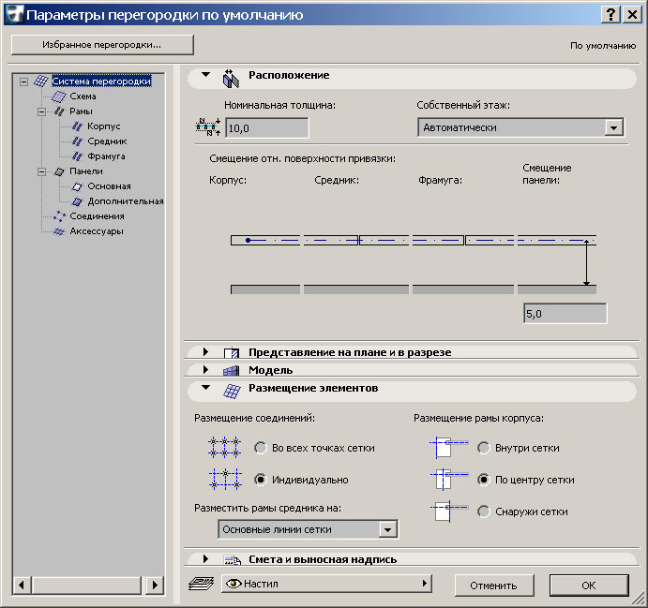Select 'Корпус' in the settings tree
The image size is (648, 608).
pyautogui.click(x=103, y=126)
